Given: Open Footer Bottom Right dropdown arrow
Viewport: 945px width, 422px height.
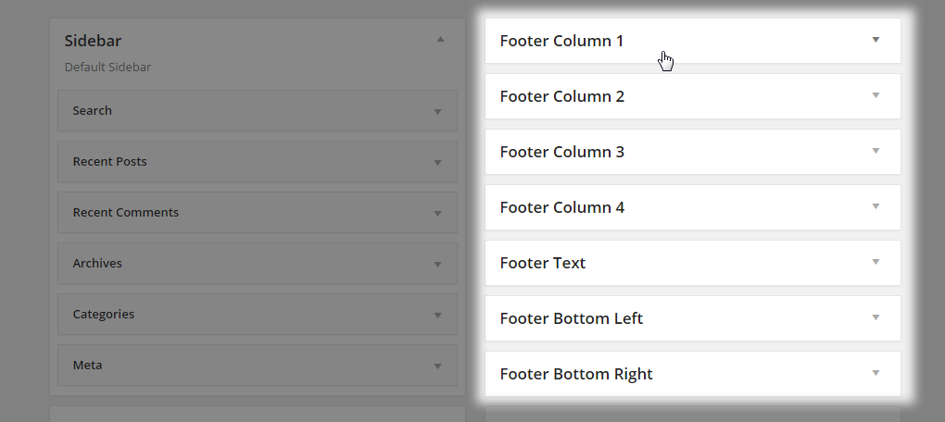Looking at the screenshot, I should (x=876, y=373).
